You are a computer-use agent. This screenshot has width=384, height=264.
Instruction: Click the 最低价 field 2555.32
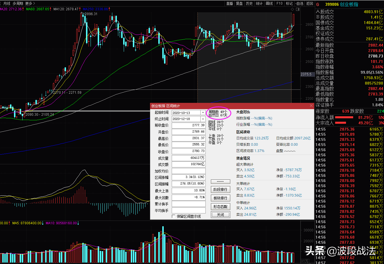click(x=189, y=145)
